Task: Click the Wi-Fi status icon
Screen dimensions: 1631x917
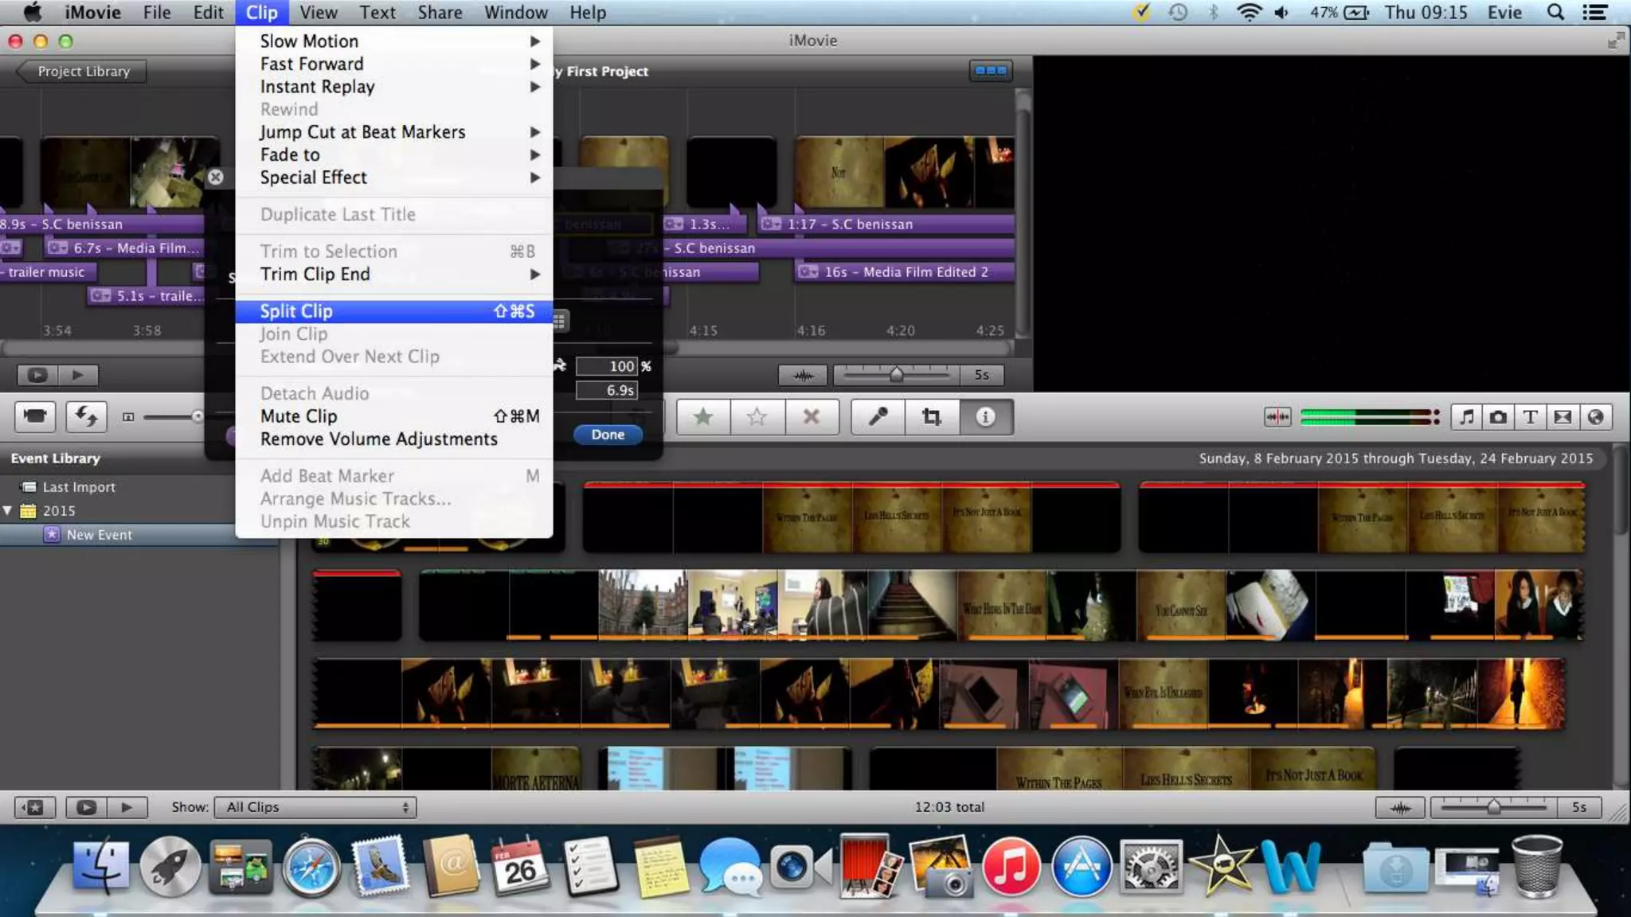Action: pyautogui.click(x=1249, y=13)
